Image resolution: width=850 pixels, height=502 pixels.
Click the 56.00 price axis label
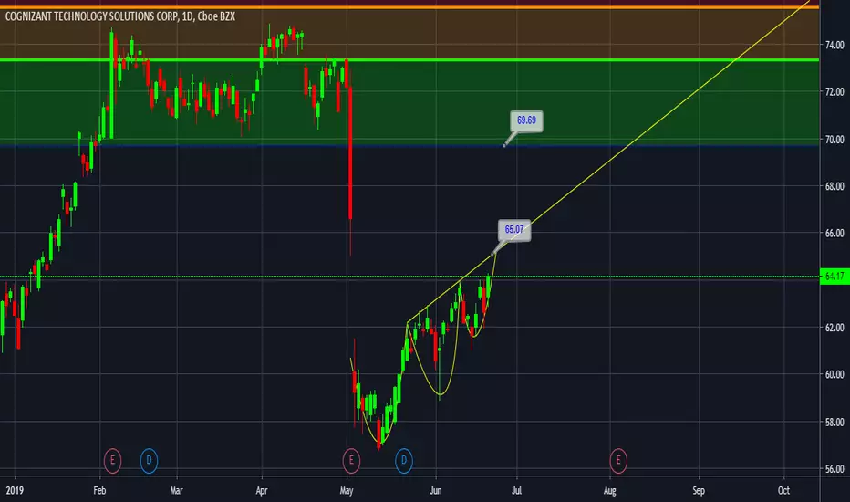click(834, 469)
